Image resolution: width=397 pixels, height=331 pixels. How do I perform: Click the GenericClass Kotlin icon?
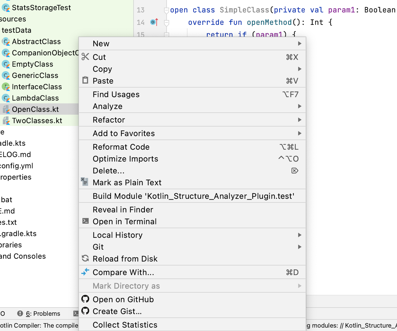(6, 75)
